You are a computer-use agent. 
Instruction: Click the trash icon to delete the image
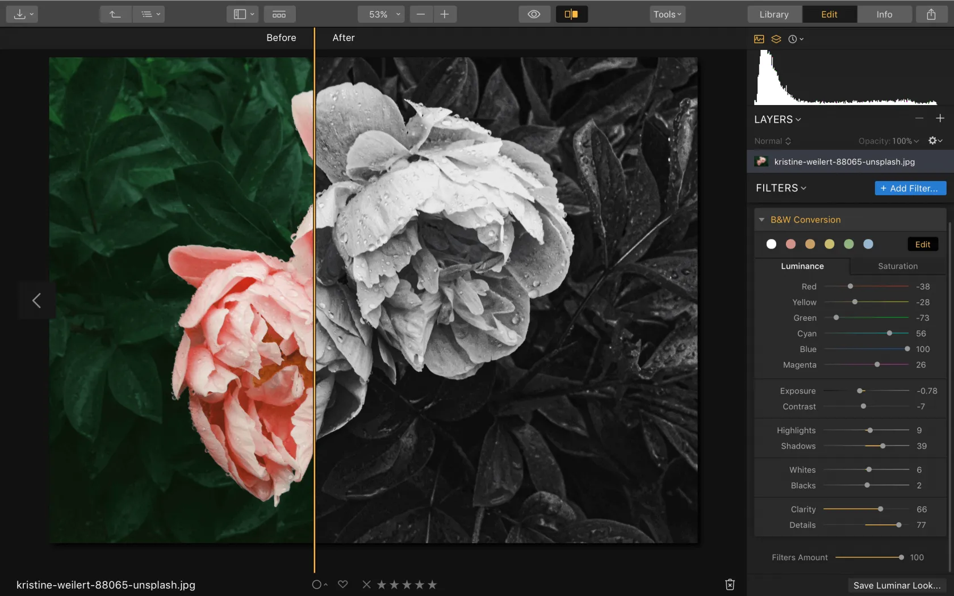[730, 584]
